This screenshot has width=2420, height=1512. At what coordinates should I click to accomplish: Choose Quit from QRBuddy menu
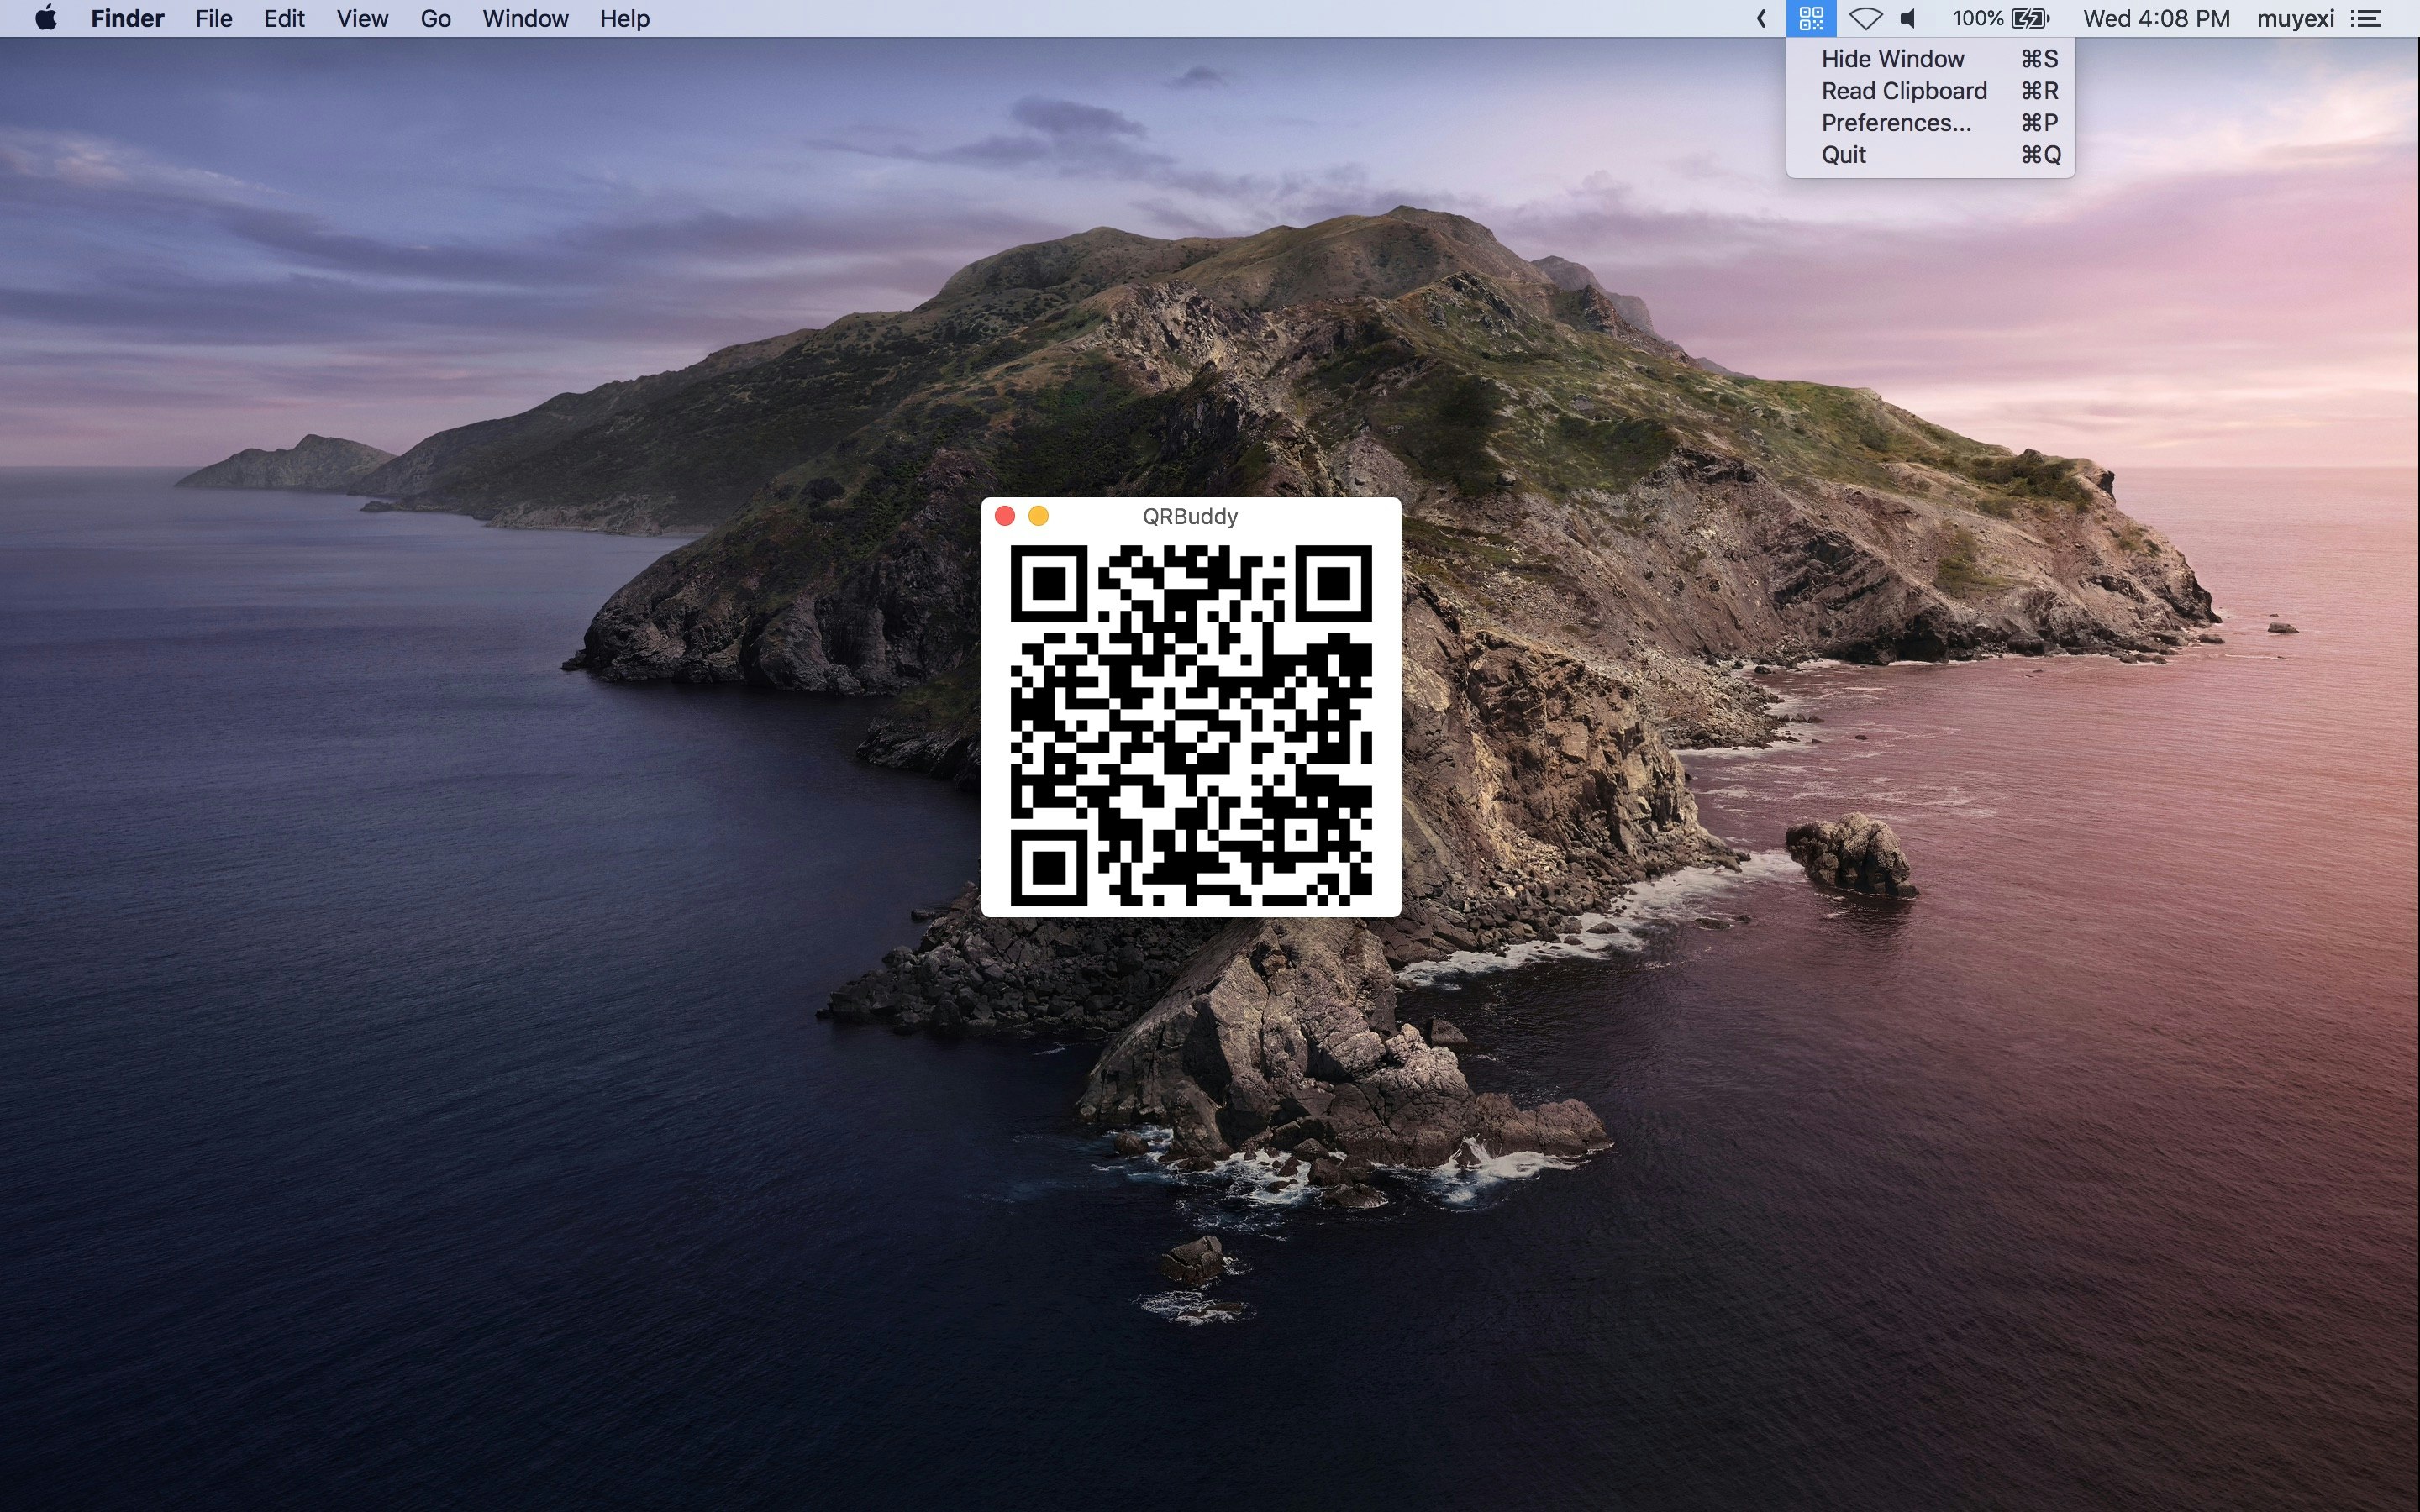1930,155
